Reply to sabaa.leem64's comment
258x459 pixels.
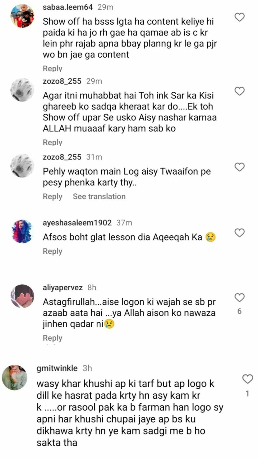point(53,68)
